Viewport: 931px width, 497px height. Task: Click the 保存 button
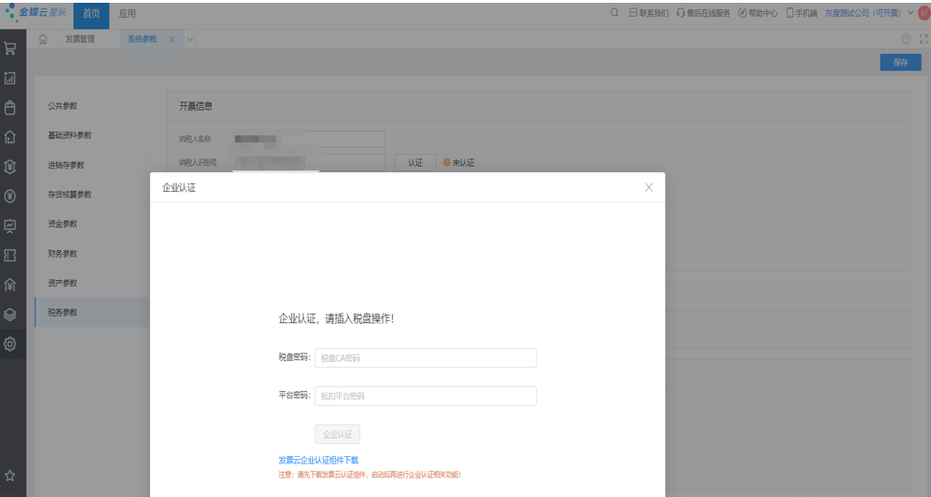click(900, 62)
